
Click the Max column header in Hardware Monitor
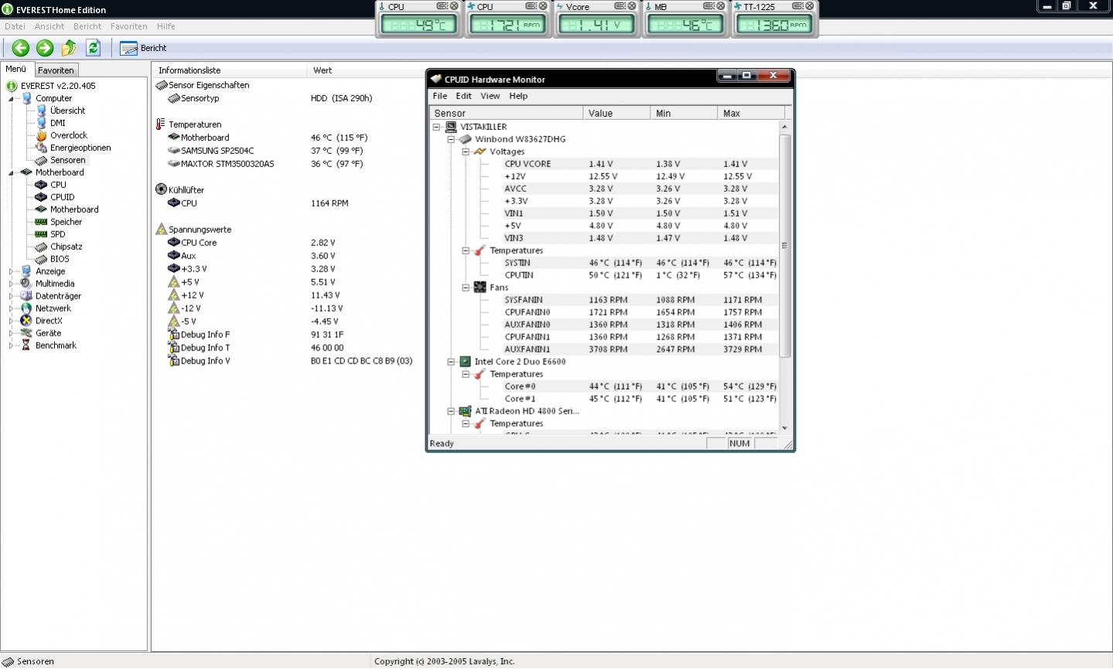[751, 113]
